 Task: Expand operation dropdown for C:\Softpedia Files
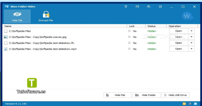[191, 31]
